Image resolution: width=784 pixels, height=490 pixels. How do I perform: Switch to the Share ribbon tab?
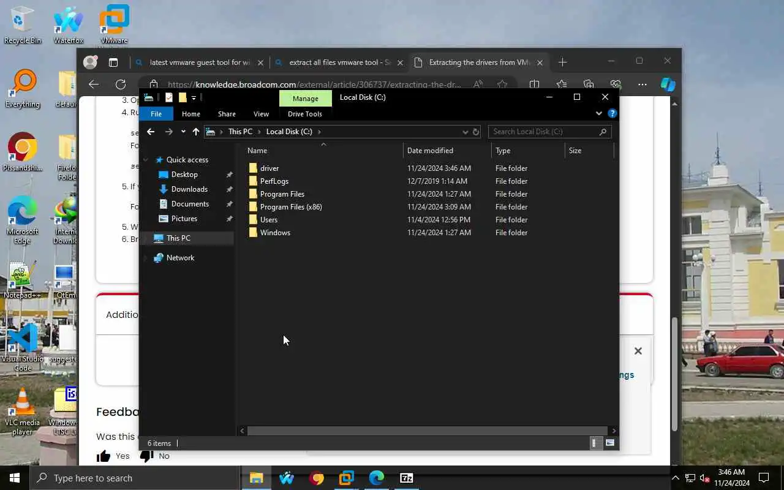tap(227, 114)
